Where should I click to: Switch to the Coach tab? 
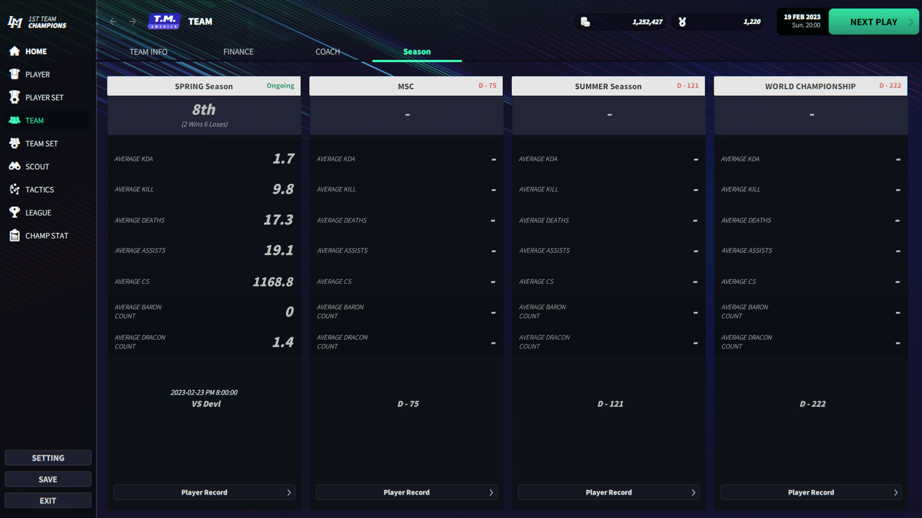pyautogui.click(x=328, y=52)
